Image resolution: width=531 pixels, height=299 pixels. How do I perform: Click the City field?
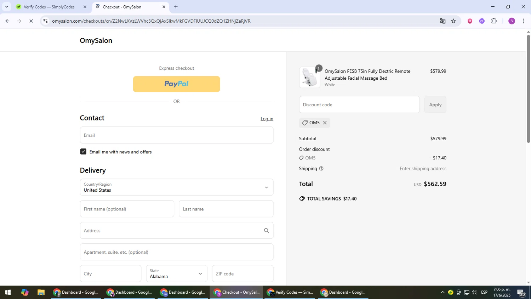[x=110, y=273]
